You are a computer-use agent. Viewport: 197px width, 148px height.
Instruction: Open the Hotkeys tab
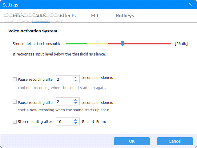(125, 16)
